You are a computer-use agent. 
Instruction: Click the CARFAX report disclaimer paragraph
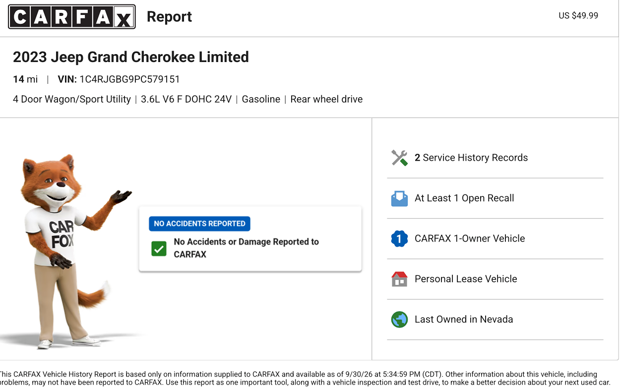(305, 379)
